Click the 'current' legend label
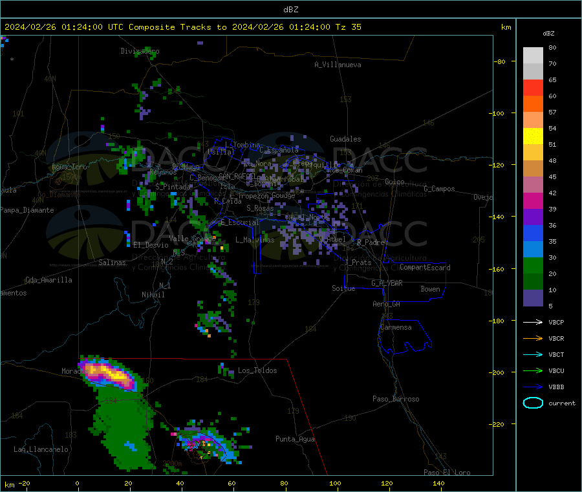Viewport: 582px width, 492px height. pyautogui.click(x=562, y=403)
